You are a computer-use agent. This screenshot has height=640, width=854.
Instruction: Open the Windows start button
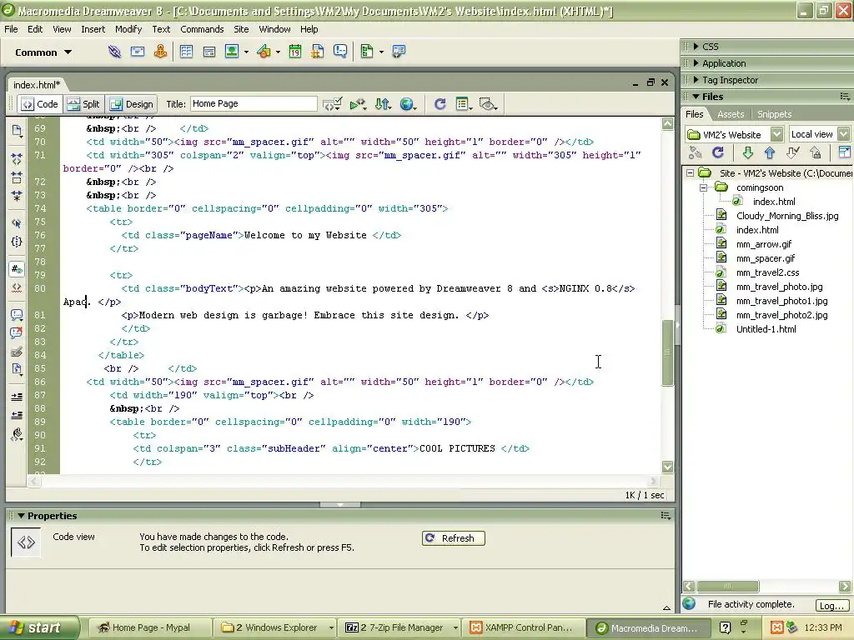(38, 627)
